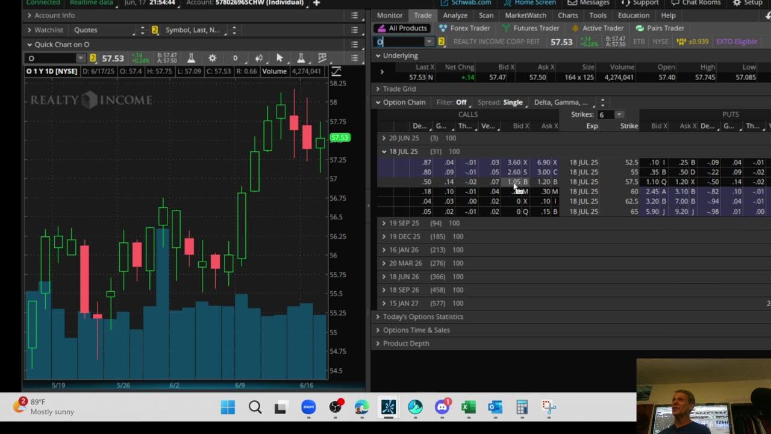The height and width of the screenshot is (434, 771).
Task: Open the Patterns chart icon in Quick Chart toolbar
Action: pos(322,58)
